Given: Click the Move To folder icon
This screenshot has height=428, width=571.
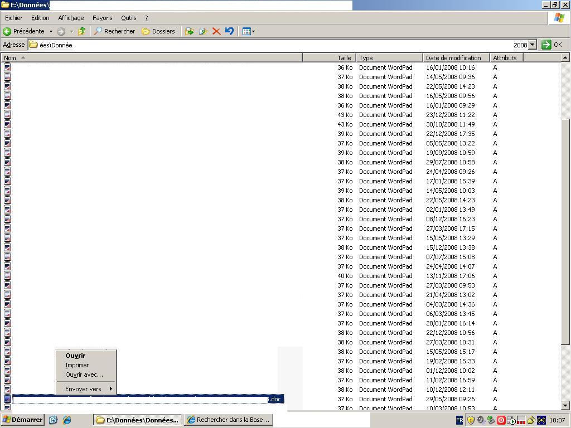Looking at the screenshot, I should pyautogui.click(x=190, y=31).
